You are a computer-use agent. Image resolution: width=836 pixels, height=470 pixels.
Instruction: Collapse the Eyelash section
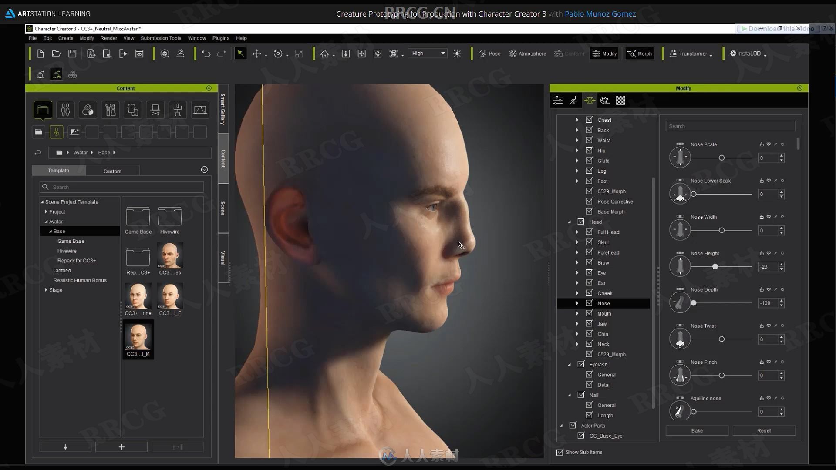[x=568, y=364]
